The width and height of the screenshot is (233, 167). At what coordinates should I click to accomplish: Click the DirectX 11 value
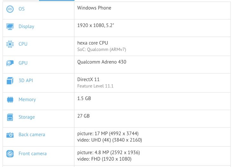tap(88, 80)
